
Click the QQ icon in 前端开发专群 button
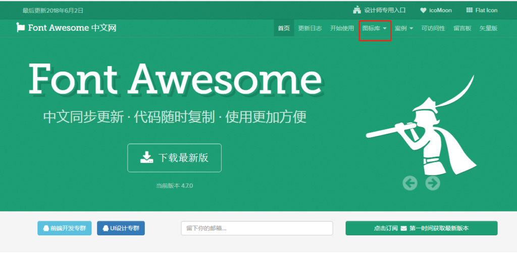[46, 228]
